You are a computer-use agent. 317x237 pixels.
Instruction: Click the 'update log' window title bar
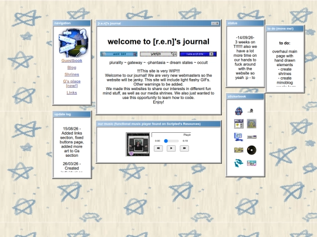72,114
